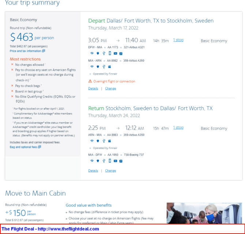This screenshot has width=245, height=234.
Task: Click 'Thursday, March 17, 2022' departure date
Action: click(x=113, y=28)
